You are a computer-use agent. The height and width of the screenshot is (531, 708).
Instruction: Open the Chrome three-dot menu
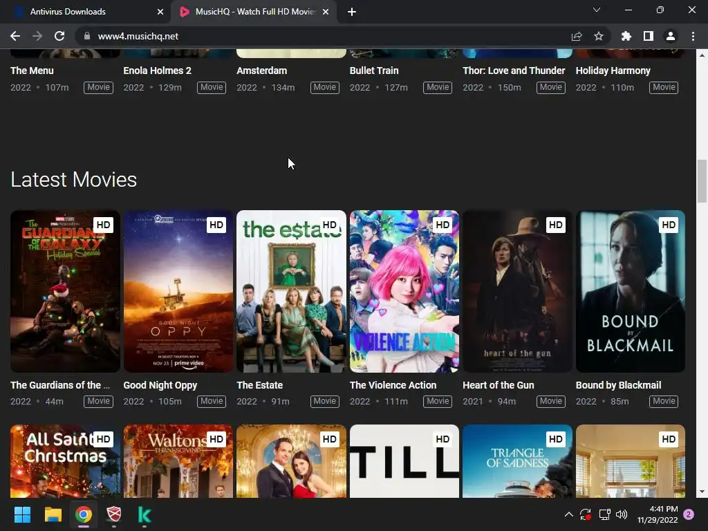coord(693,36)
